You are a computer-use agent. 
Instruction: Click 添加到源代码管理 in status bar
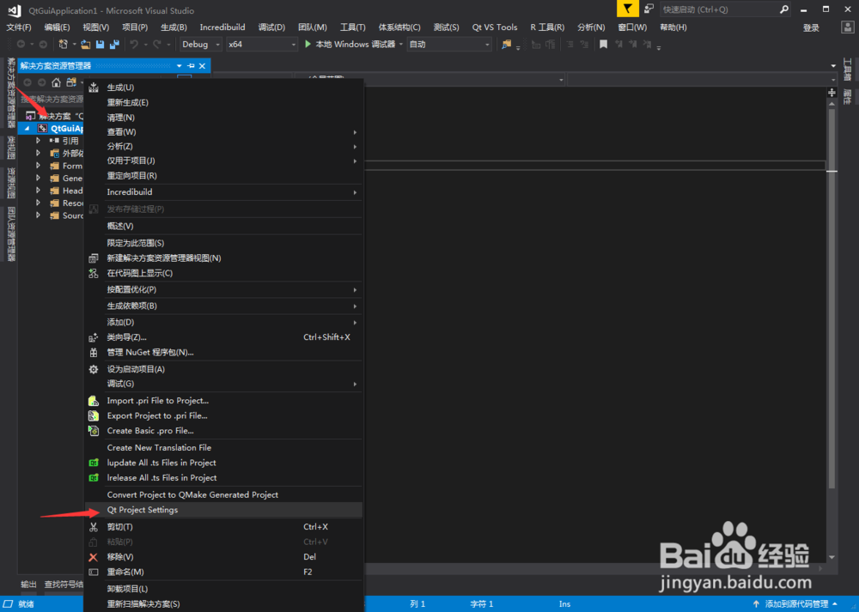tap(796, 603)
